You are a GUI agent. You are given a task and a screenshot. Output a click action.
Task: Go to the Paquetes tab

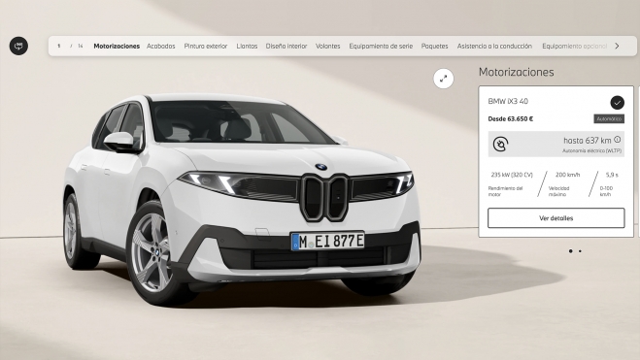tap(435, 46)
